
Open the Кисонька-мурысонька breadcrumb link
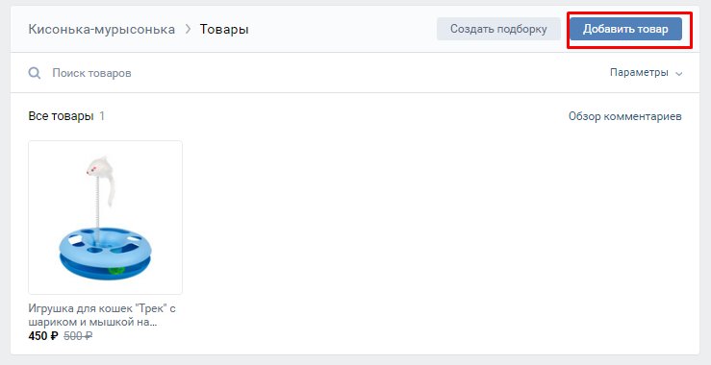pyautogui.click(x=102, y=30)
